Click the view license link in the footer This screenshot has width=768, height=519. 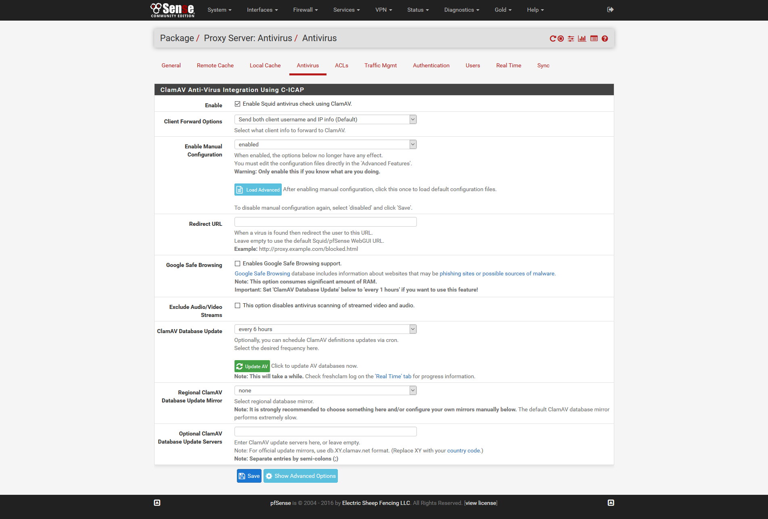click(x=481, y=503)
